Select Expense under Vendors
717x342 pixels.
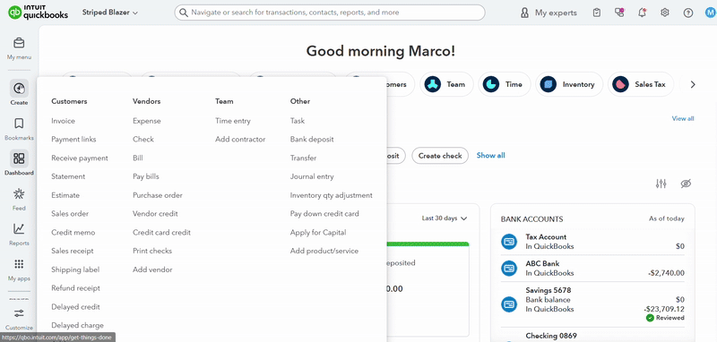tap(147, 121)
